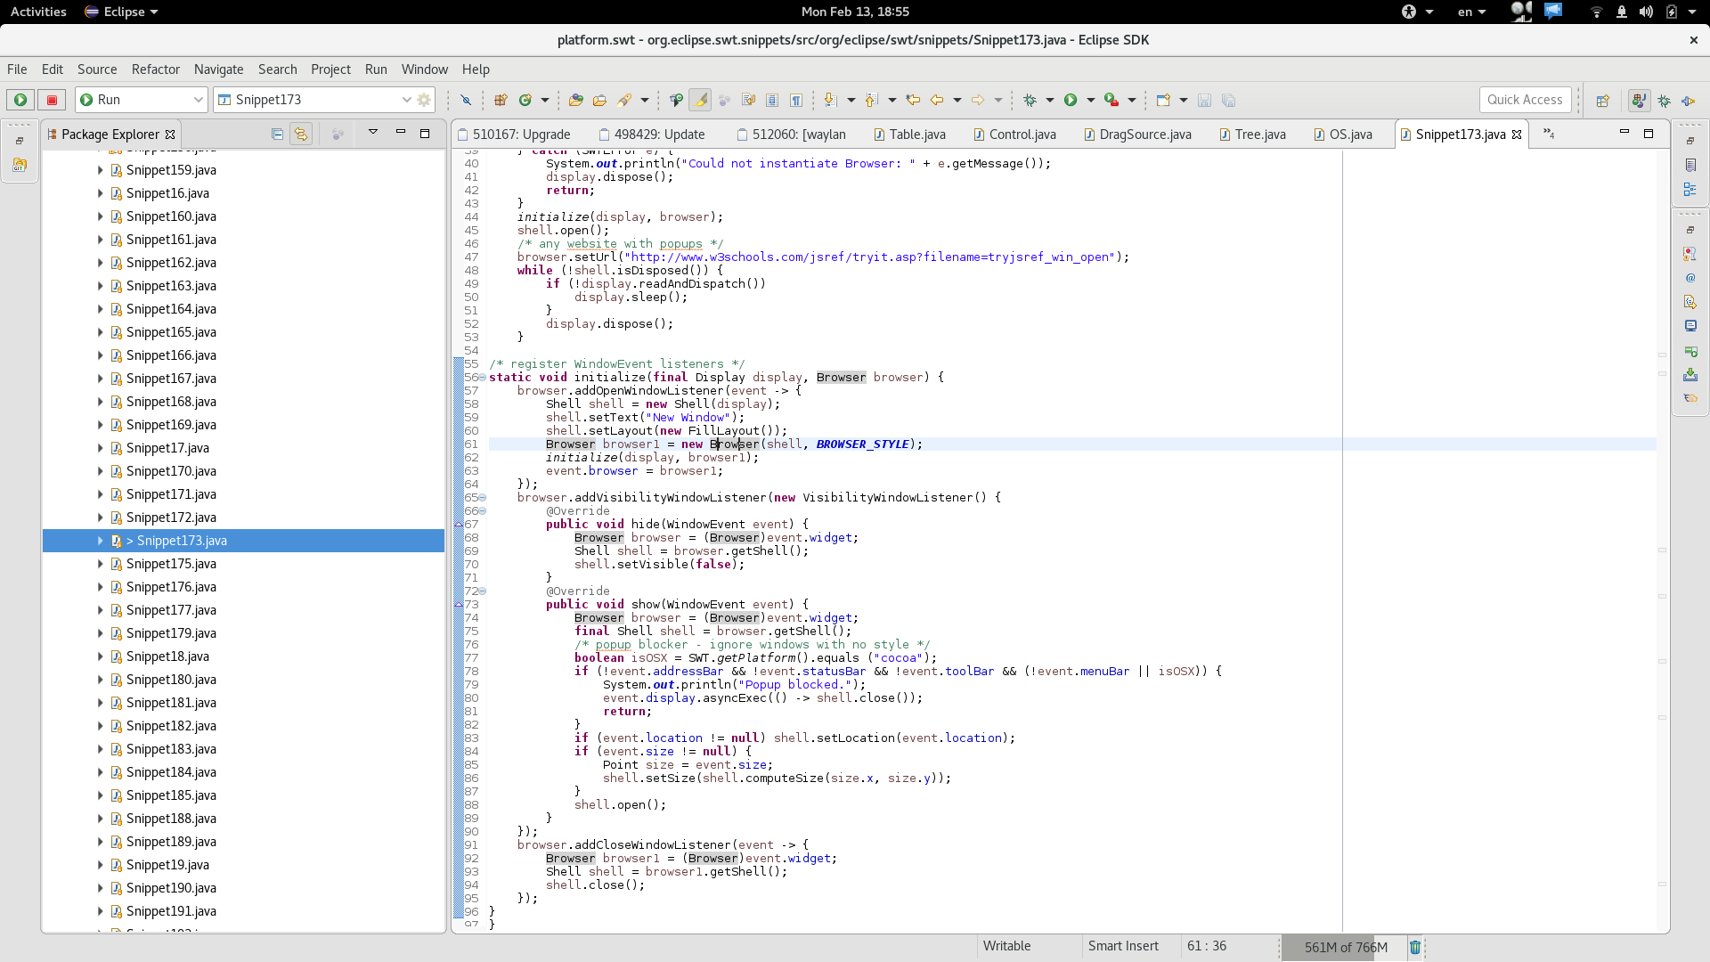Click the Last Edit Location icon
This screenshot has height=962, width=1710.
pos(913,100)
